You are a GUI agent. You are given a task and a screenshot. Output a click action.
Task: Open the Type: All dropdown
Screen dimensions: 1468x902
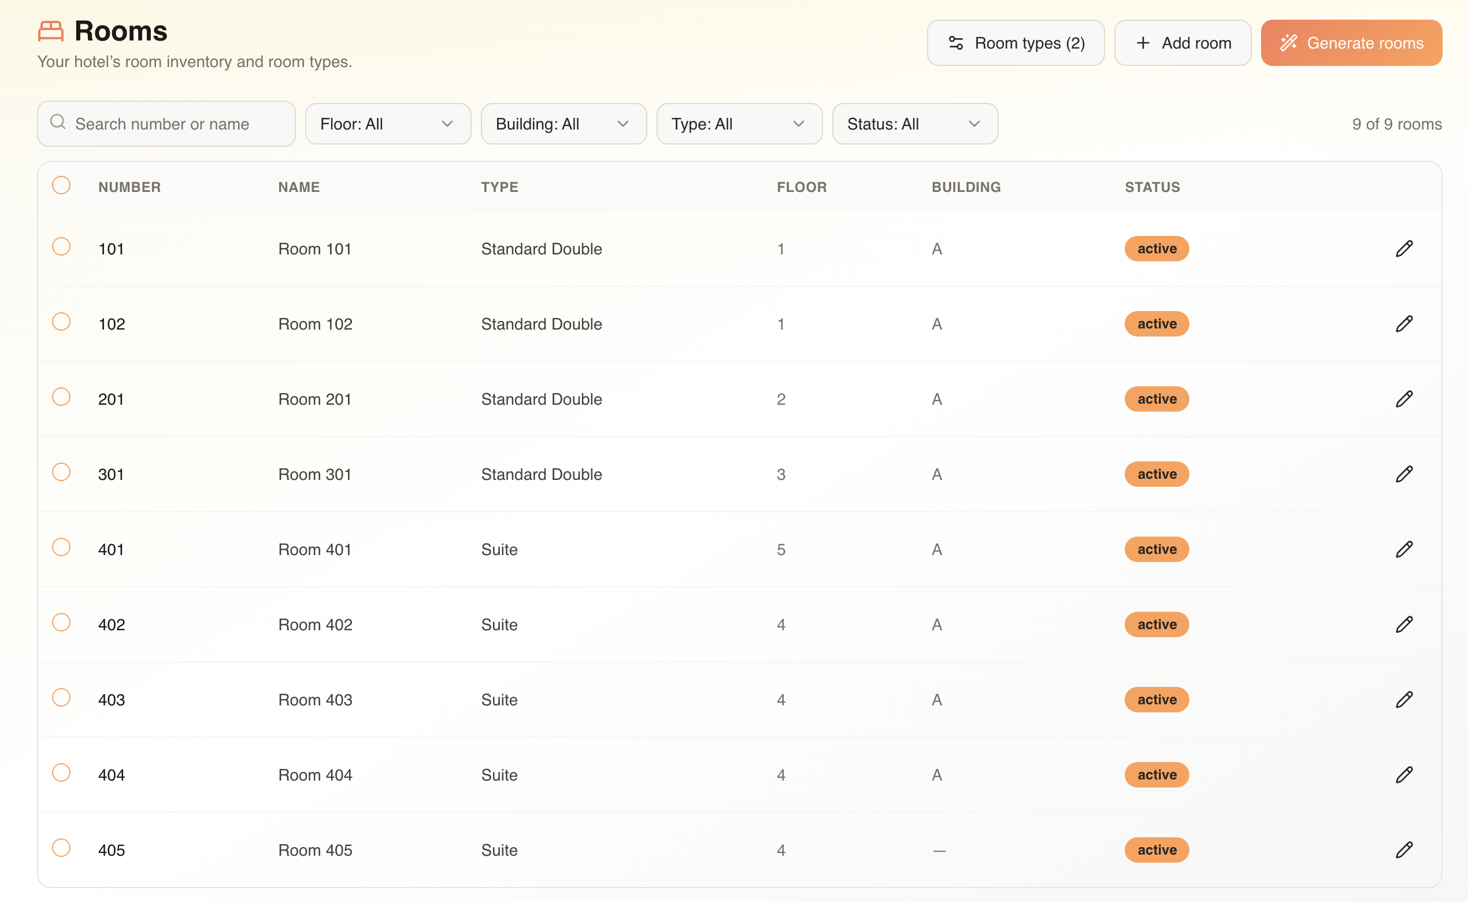(739, 124)
